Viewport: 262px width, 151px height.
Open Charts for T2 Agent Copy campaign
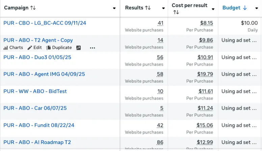(13, 48)
